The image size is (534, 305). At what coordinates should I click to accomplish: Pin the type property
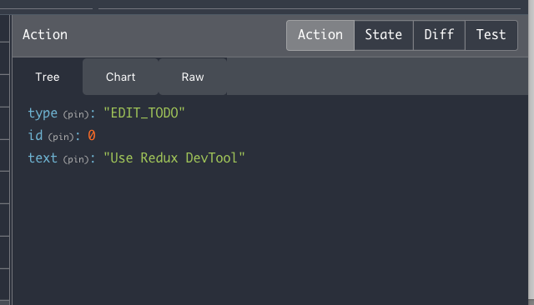[x=76, y=114]
